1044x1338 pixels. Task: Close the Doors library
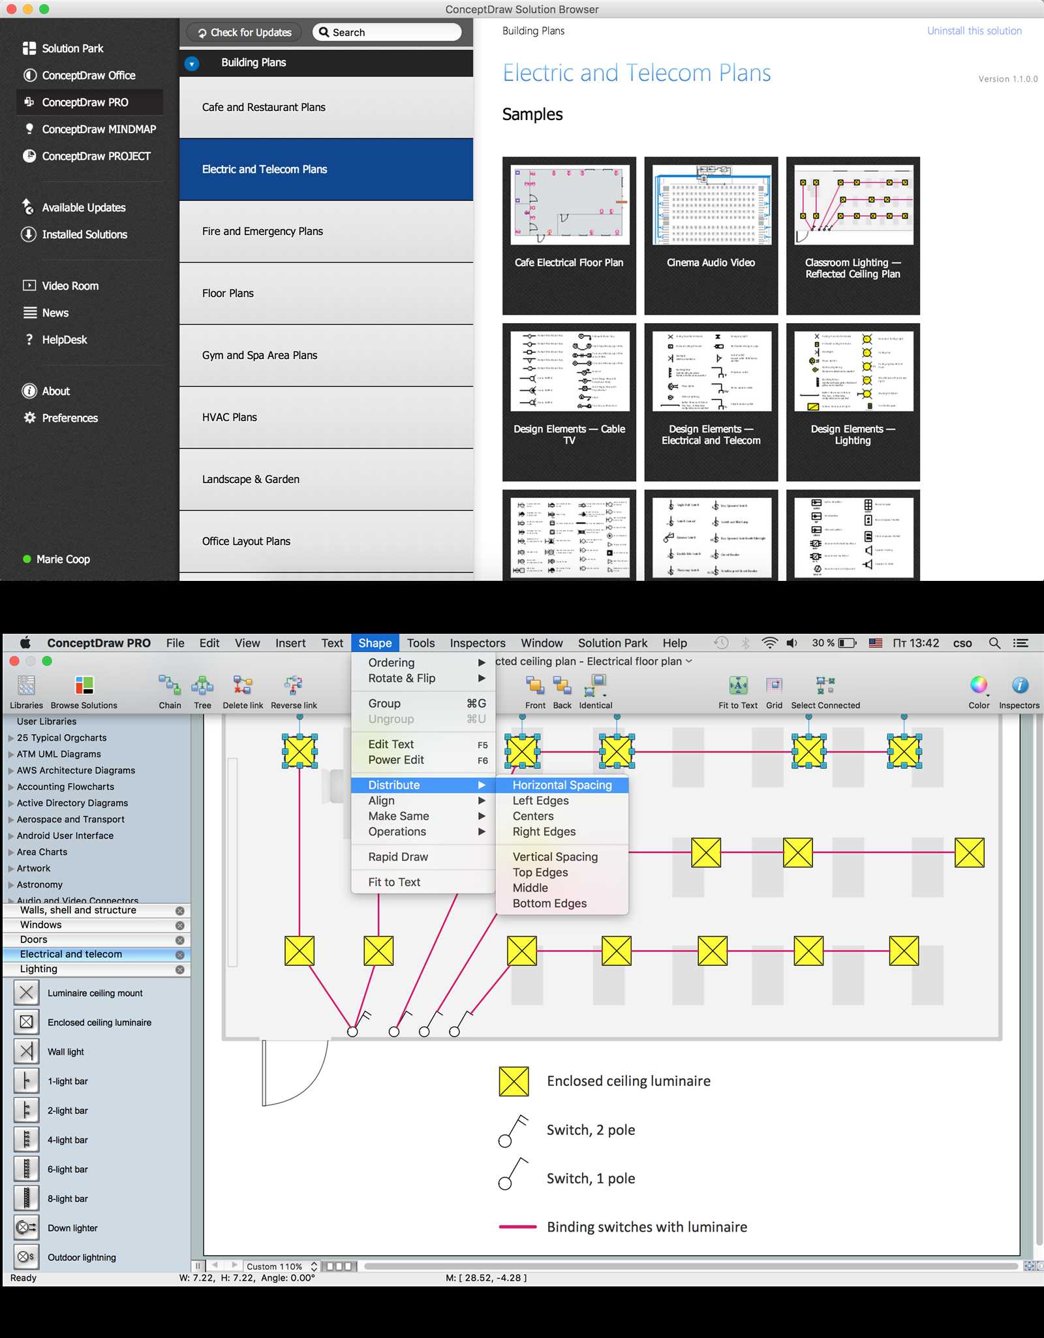click(180, 940)
